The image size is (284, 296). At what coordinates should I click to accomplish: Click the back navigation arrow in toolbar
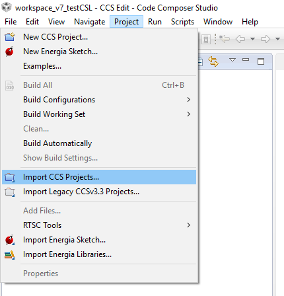pos(240,39)
